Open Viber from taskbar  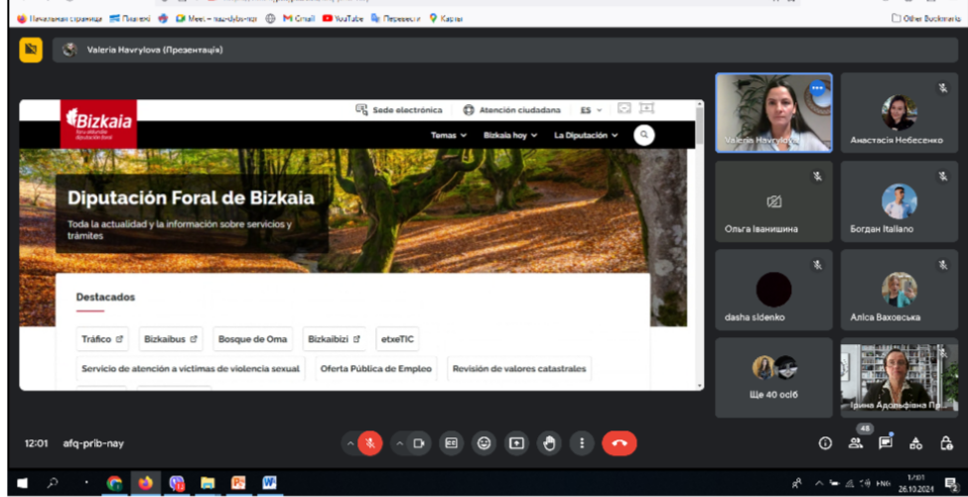177,483
